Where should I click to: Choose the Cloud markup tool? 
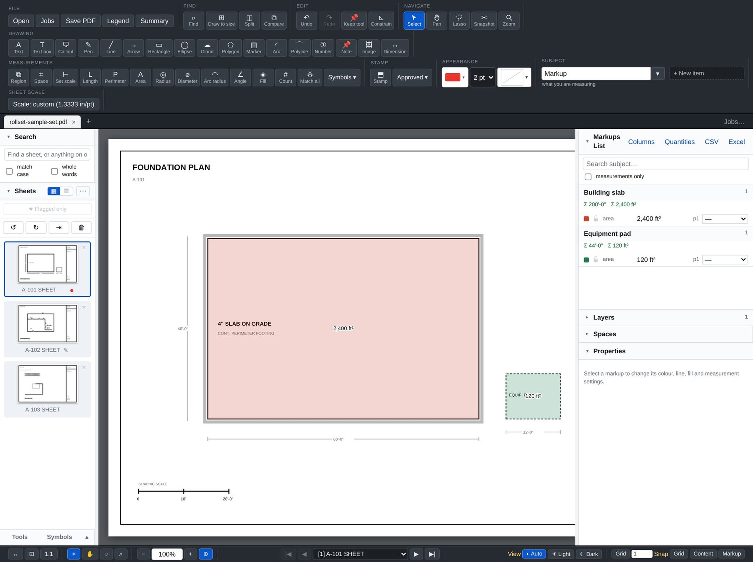click(x=207, y=48)
